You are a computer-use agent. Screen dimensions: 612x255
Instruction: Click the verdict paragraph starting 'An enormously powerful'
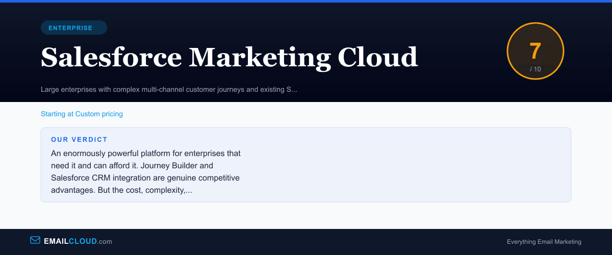point(146,153)
